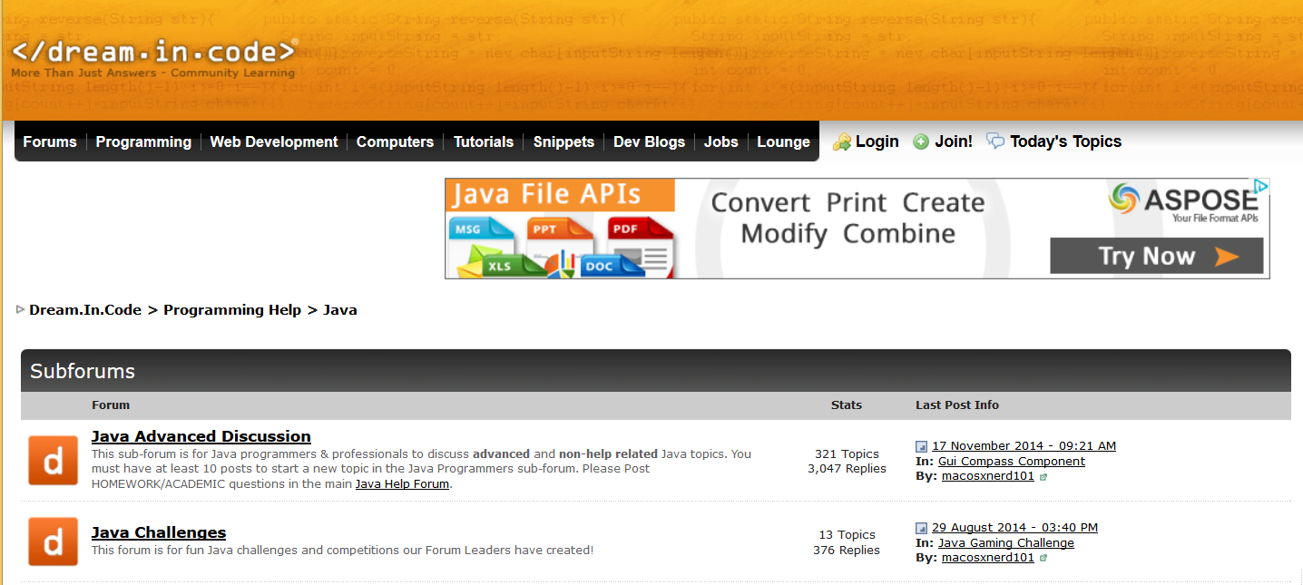The height and width of the screenshot is (585, 1303).
Task: Click the Join! link
Action: 954,141
